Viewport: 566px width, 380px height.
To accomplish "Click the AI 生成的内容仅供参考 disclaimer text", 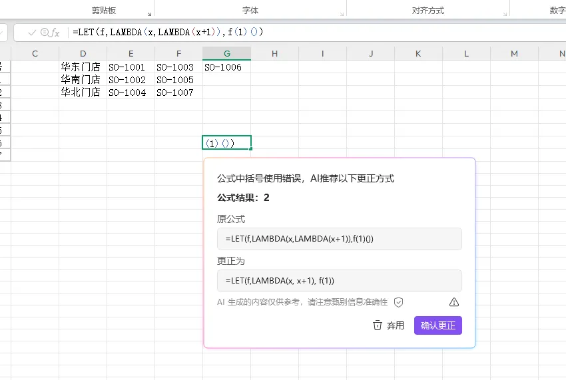I will click(x=302, y=302).
